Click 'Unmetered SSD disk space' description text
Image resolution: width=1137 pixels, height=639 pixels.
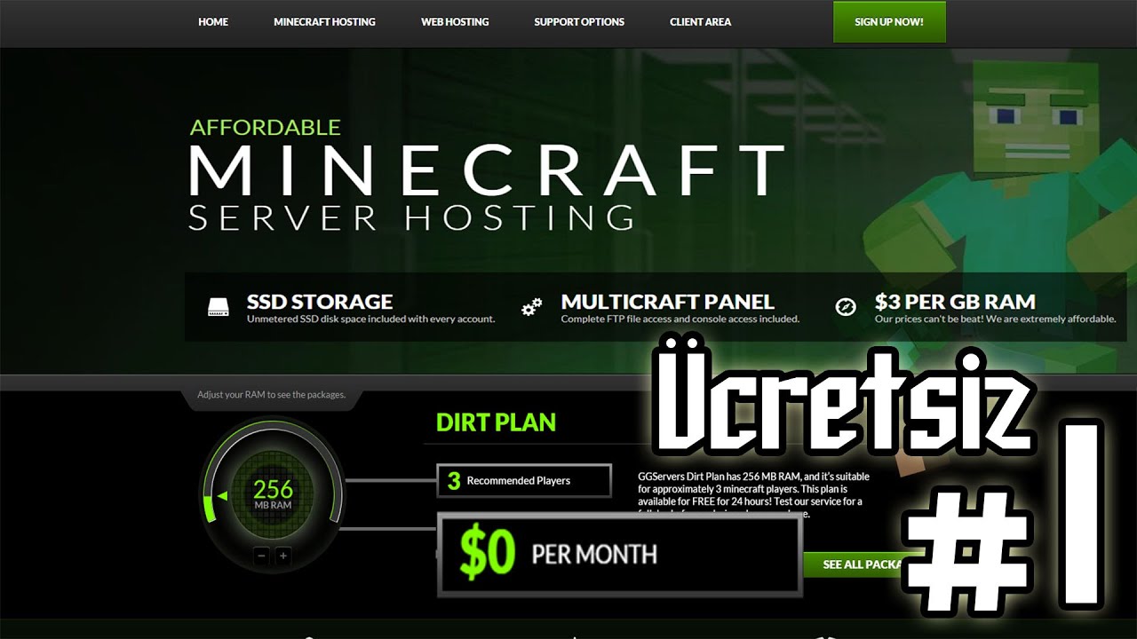[x=370, y=319]
